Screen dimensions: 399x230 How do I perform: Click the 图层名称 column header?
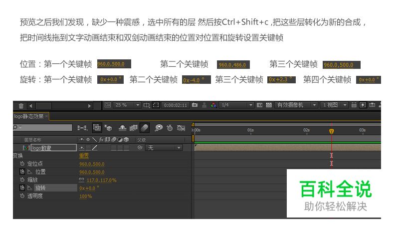[32, 140]
